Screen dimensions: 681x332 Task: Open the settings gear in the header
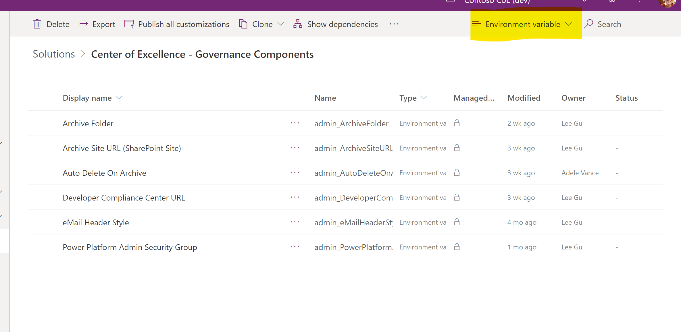point(611,1)
